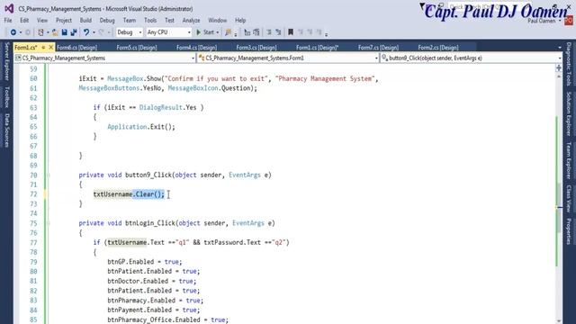Viewport: 576px width, 324px height.
Task: Close the Form1.cs tab with its X
Action: coord(51,48)
